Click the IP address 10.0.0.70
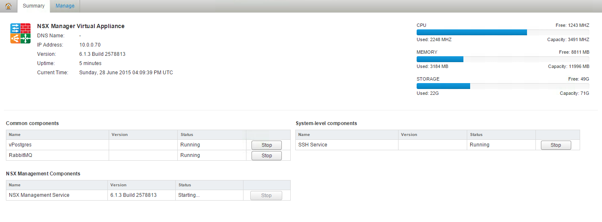This screenshot has height=222, width=602. pos(90,45)
